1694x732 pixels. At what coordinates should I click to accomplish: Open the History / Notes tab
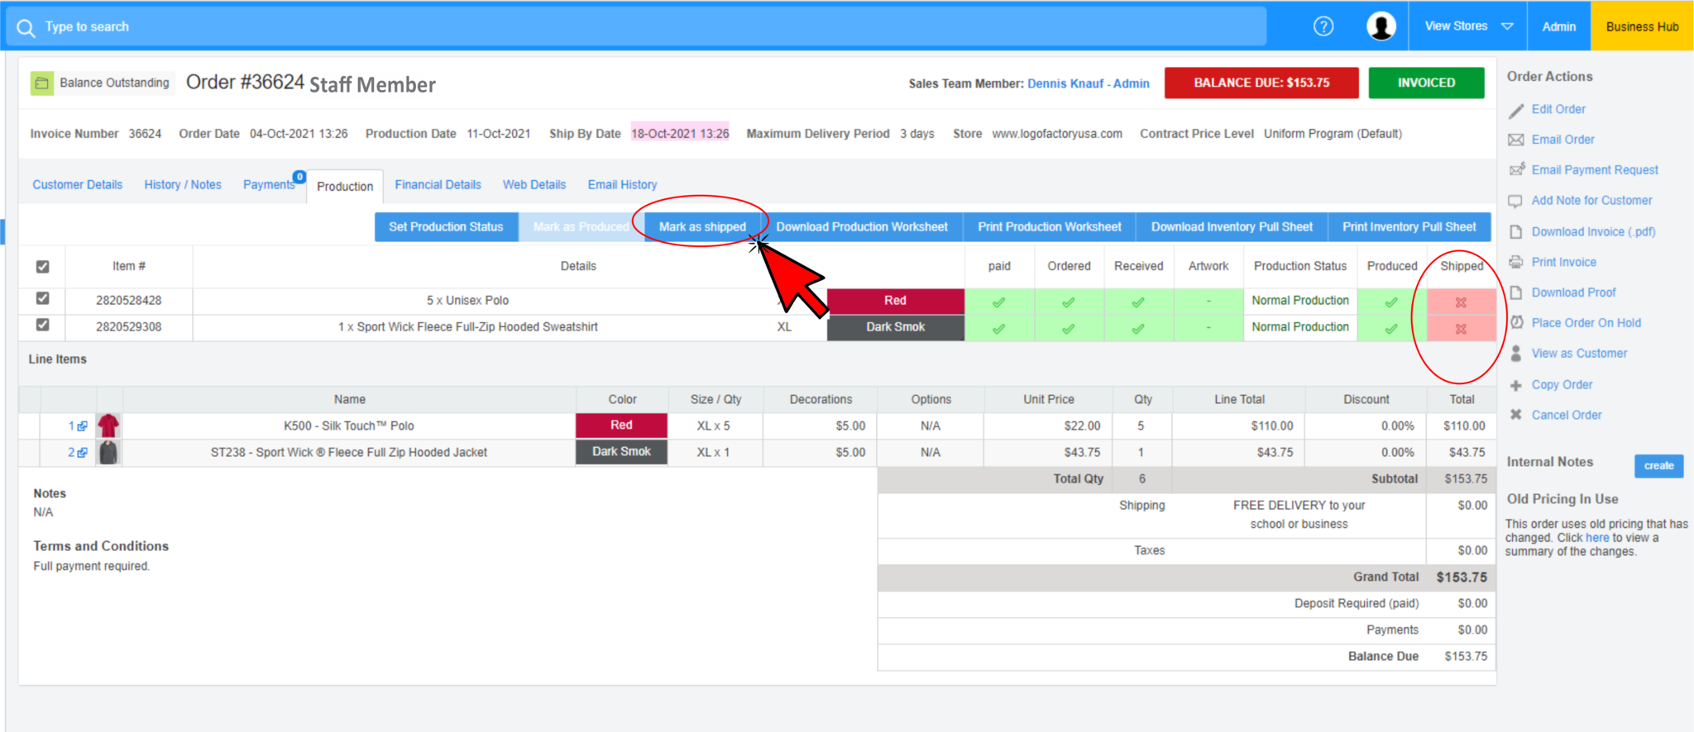click(x=183, y=185)
